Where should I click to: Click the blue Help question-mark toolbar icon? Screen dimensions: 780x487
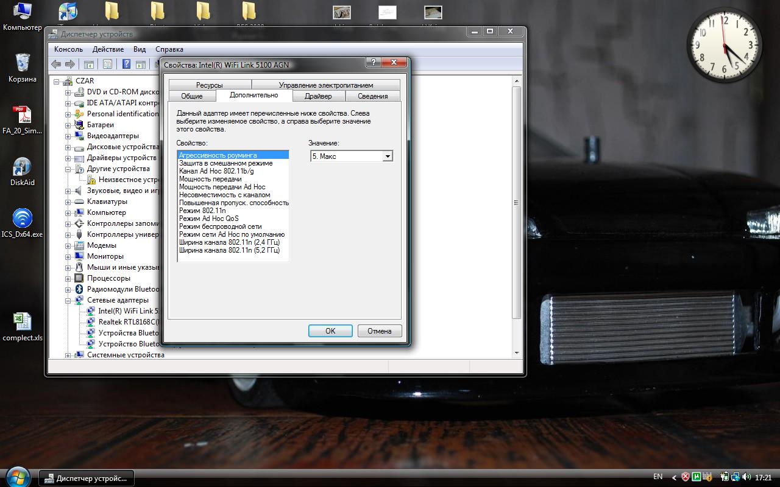tap(127, 64)
